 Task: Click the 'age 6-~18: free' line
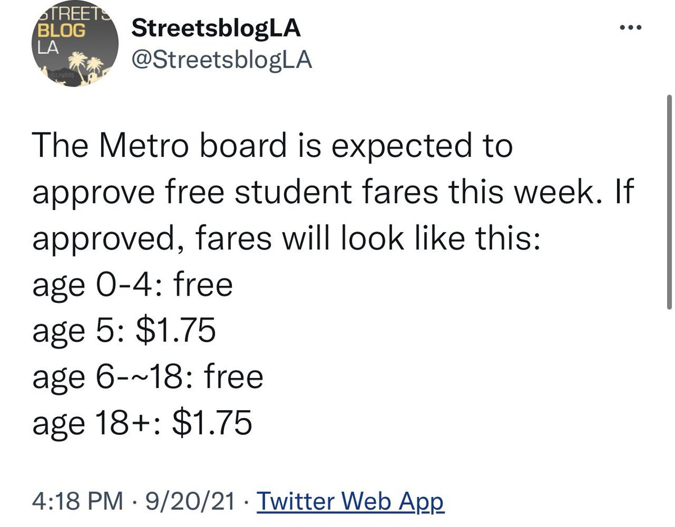(x=148, y=377)
